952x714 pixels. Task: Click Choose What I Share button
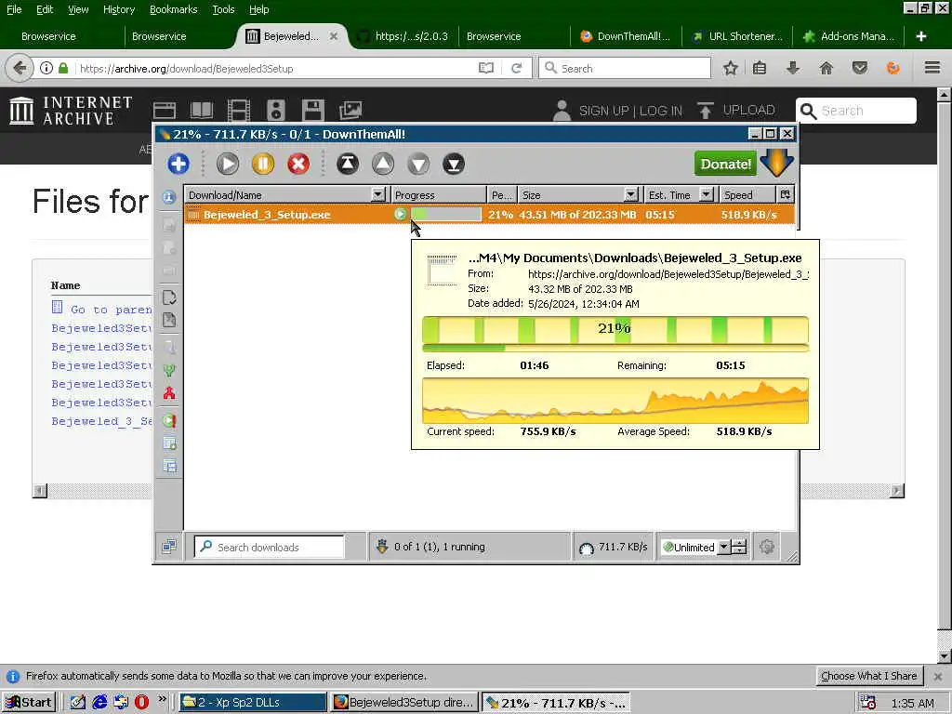tap(869, 676)
